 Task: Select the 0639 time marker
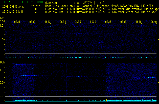(x=139, y=22)
